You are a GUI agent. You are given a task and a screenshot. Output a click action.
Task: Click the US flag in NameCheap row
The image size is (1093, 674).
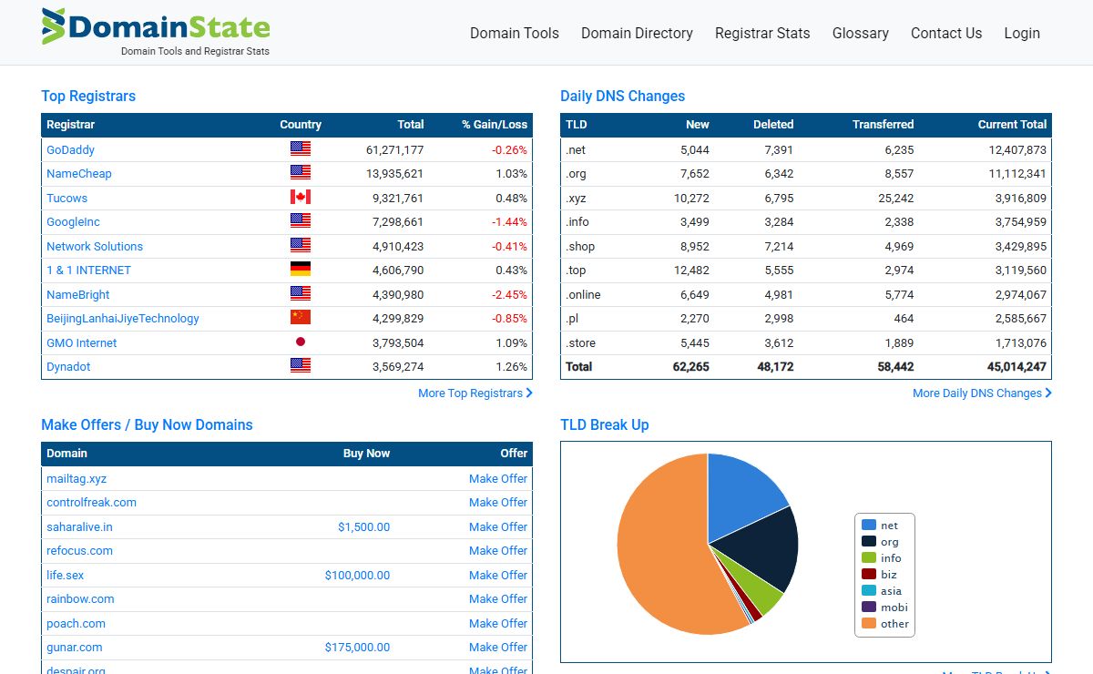coord(301,173)
